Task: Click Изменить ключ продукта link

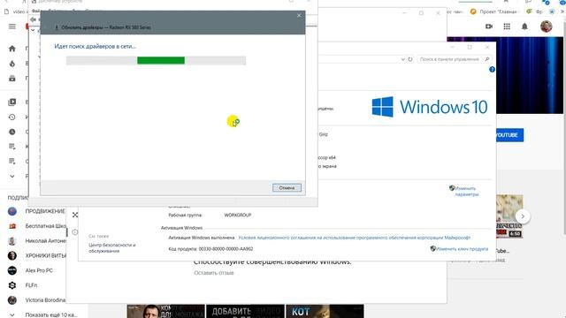Action: click(x=459, y=249)
